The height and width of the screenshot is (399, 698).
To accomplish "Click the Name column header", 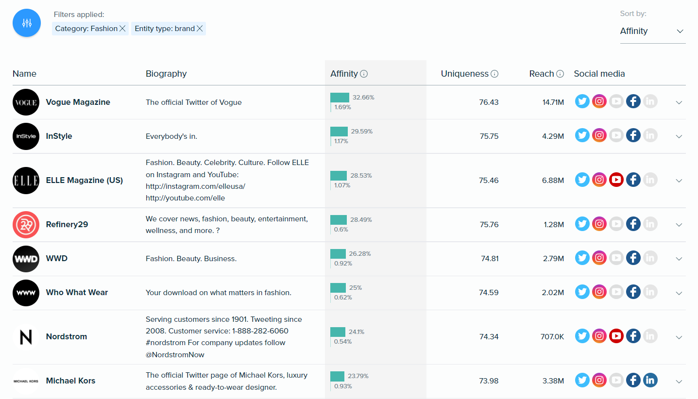I will click(x=24, y=74).
